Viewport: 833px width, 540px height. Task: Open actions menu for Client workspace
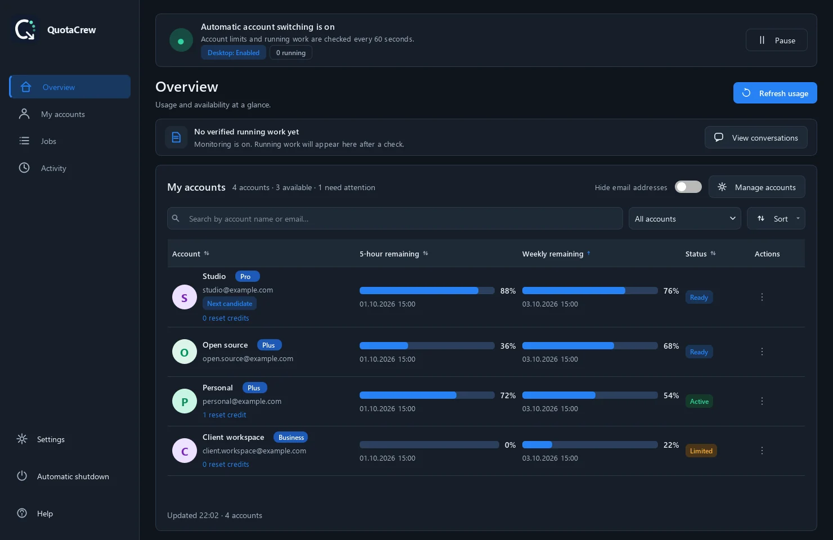[762, 451]
